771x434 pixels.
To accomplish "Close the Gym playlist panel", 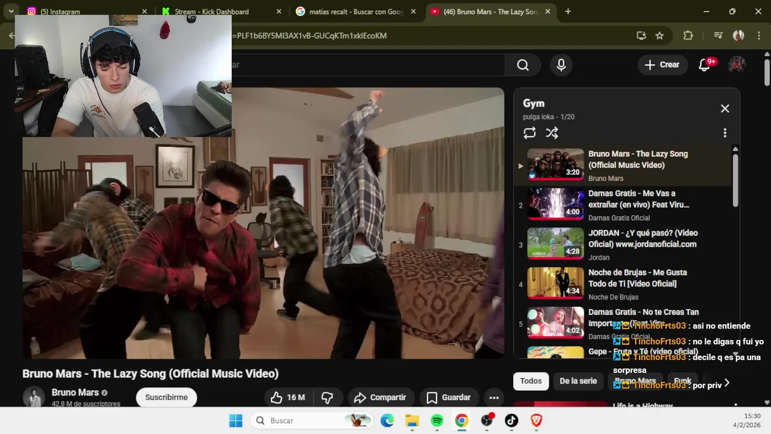I will pyautogui.click(x=725, y=108).
